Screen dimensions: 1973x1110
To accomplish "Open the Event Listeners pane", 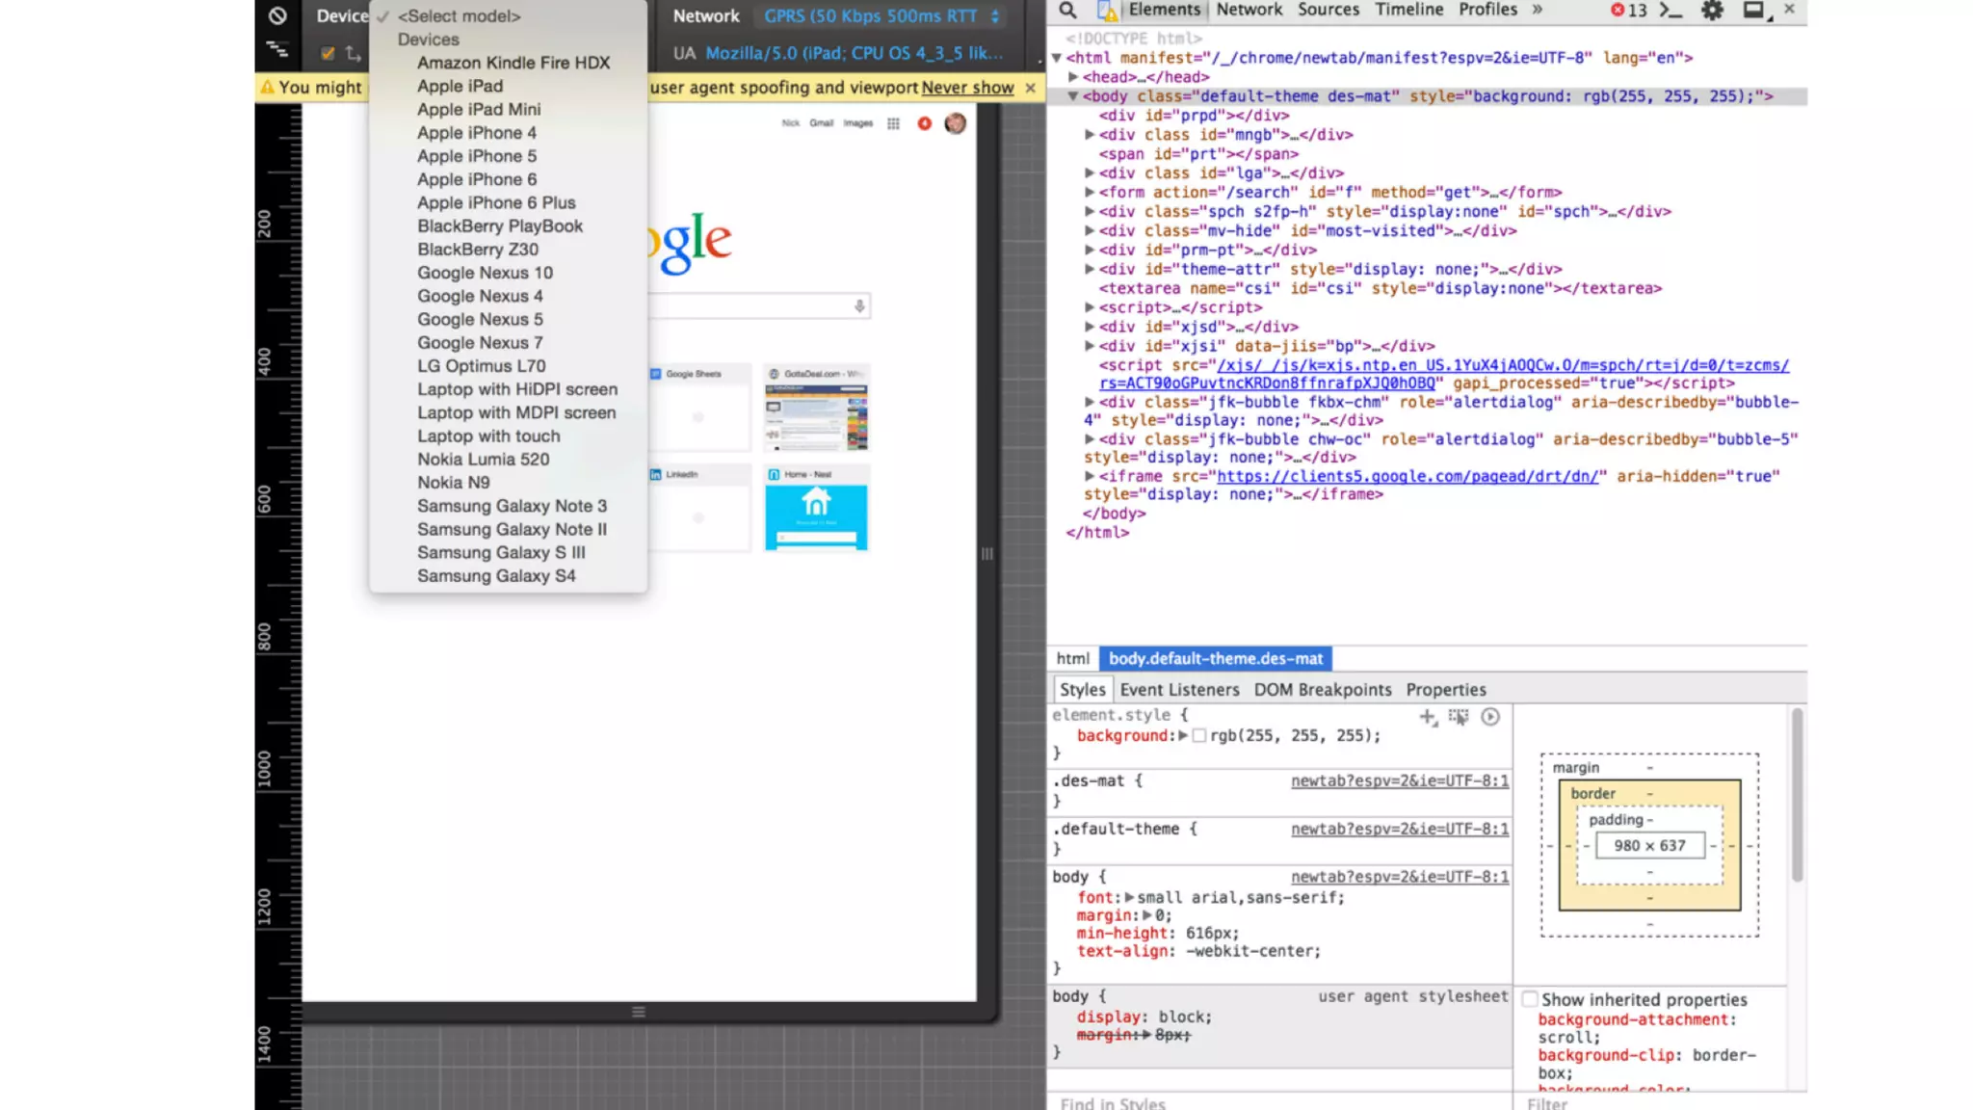I will [1179, 690].
